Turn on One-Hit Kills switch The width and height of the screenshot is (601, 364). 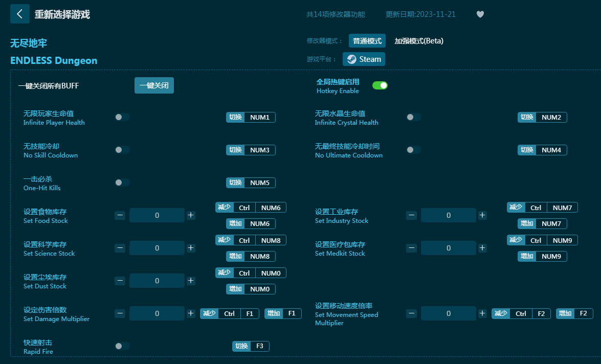point(122,183)
